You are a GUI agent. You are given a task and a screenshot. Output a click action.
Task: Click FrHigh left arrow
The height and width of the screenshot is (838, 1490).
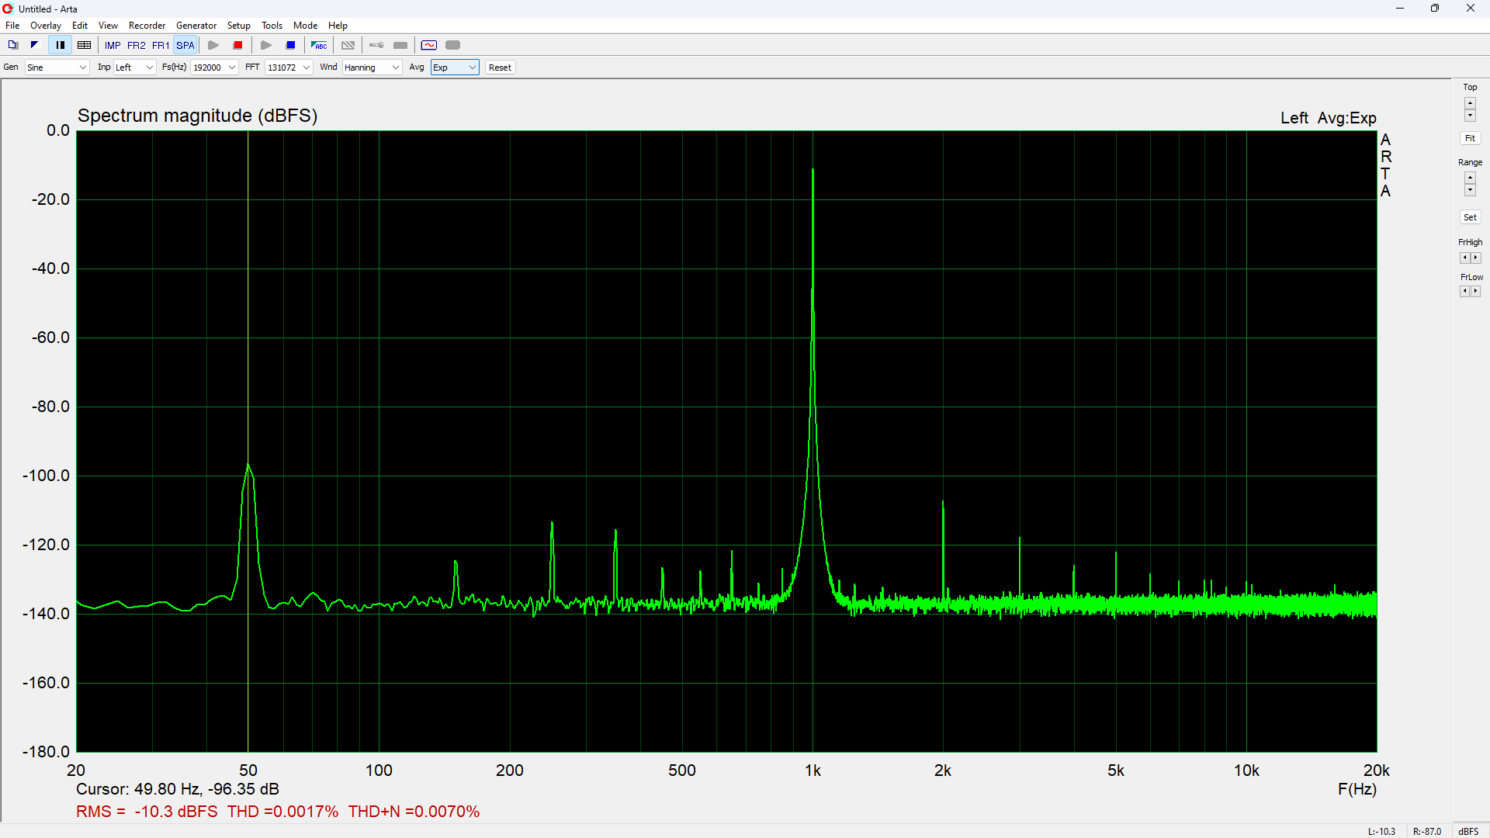1464,258
